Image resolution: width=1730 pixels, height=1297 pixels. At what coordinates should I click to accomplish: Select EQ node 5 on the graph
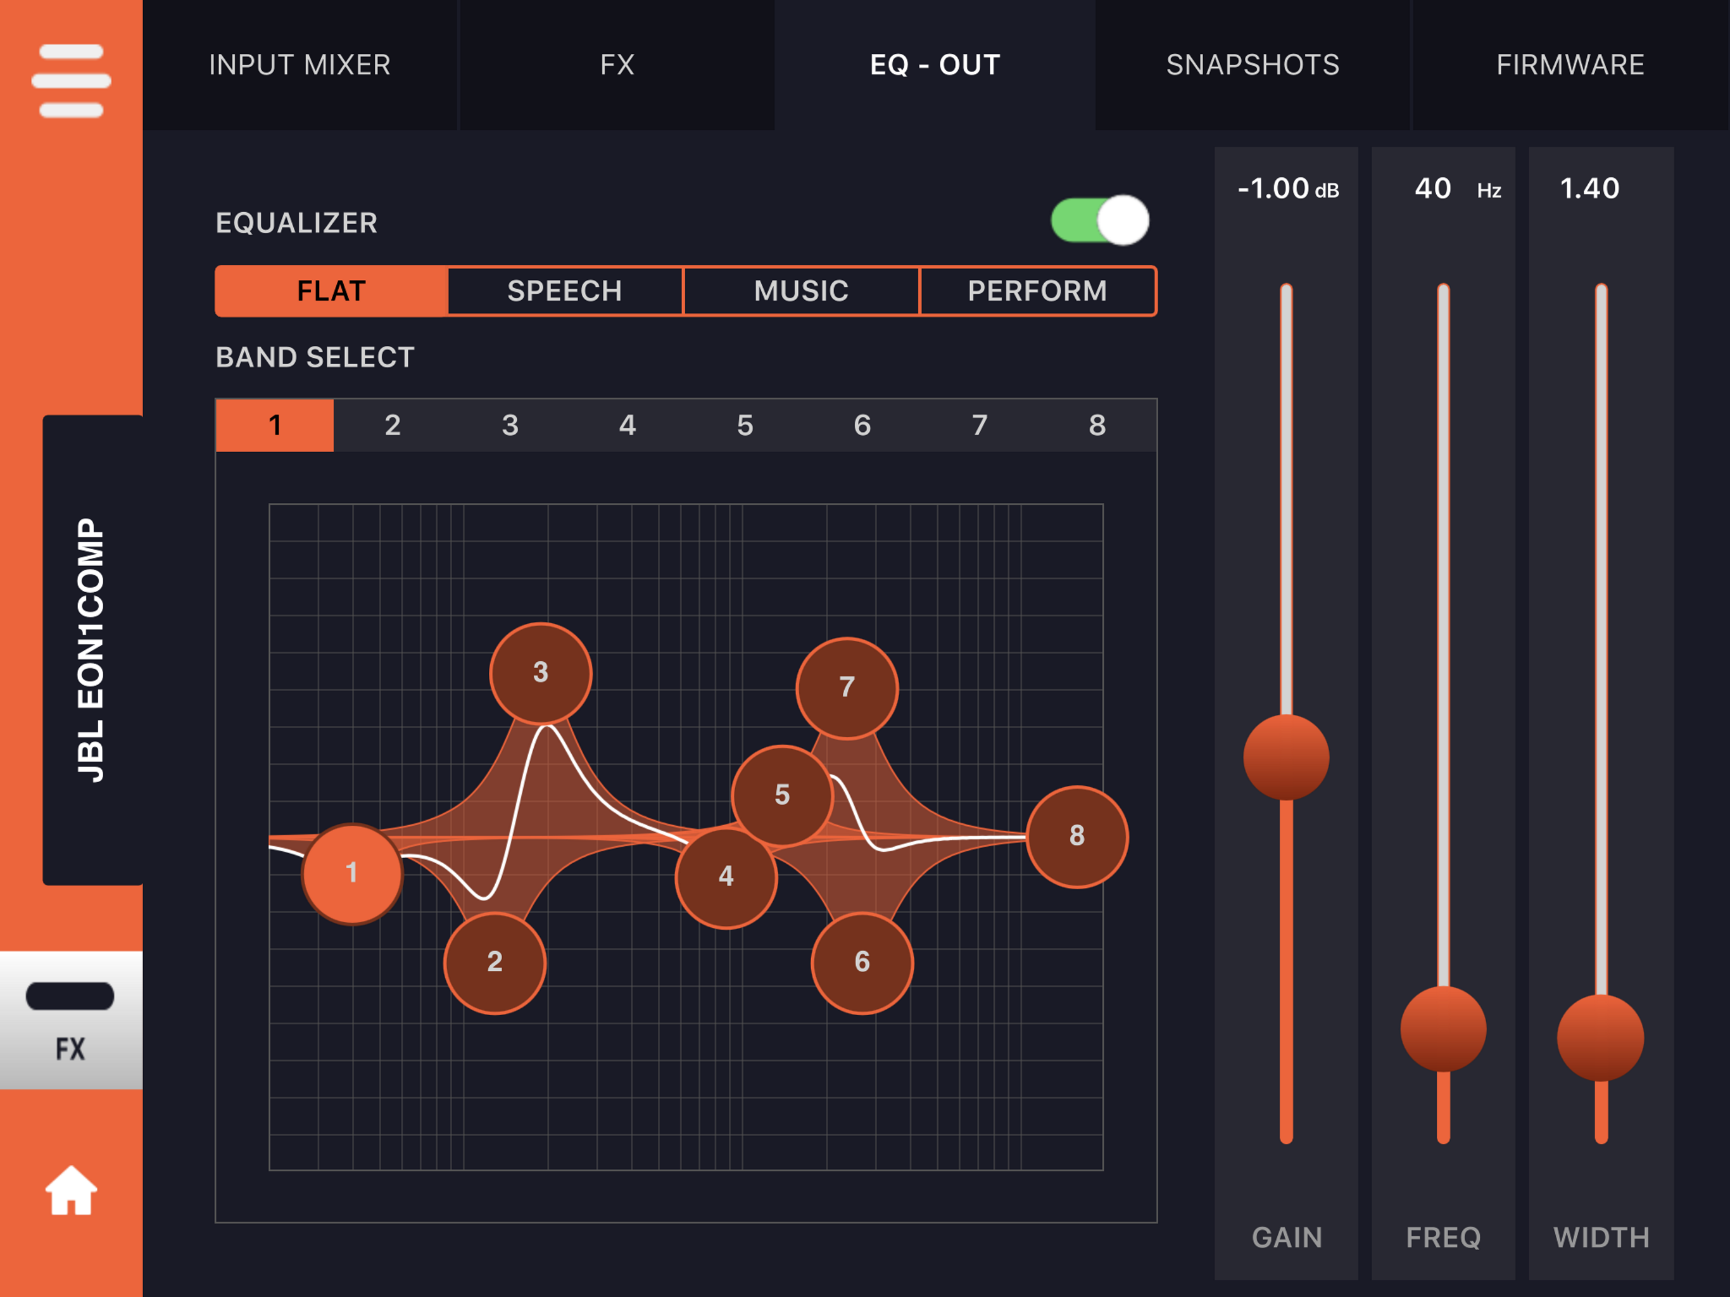[x=781, y=795]
